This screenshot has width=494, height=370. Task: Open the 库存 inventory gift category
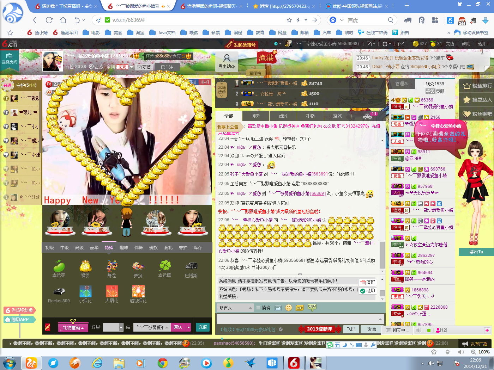click(x=198, y=248)
